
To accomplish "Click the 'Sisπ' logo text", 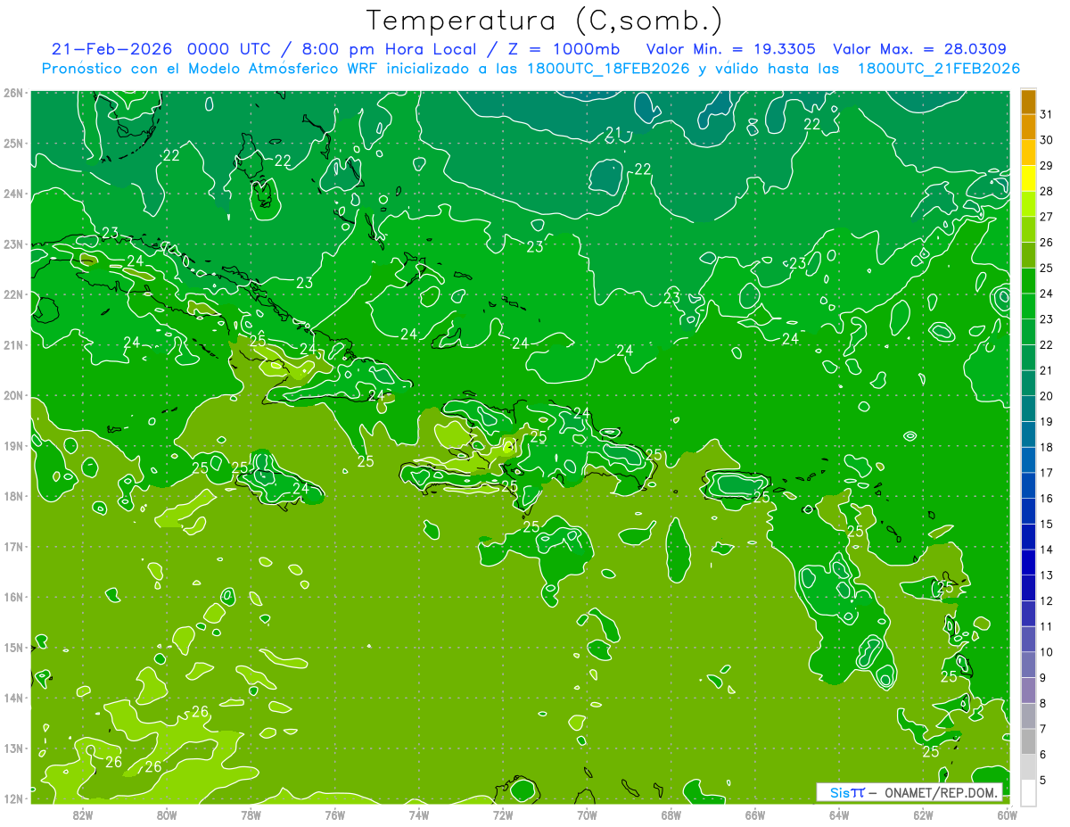I will pos(847,792).
